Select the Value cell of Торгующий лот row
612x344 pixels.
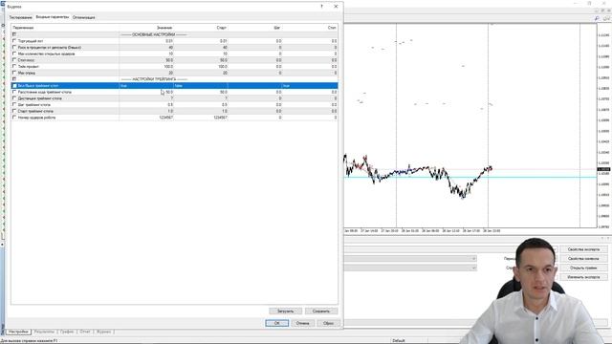coord(146,41)
